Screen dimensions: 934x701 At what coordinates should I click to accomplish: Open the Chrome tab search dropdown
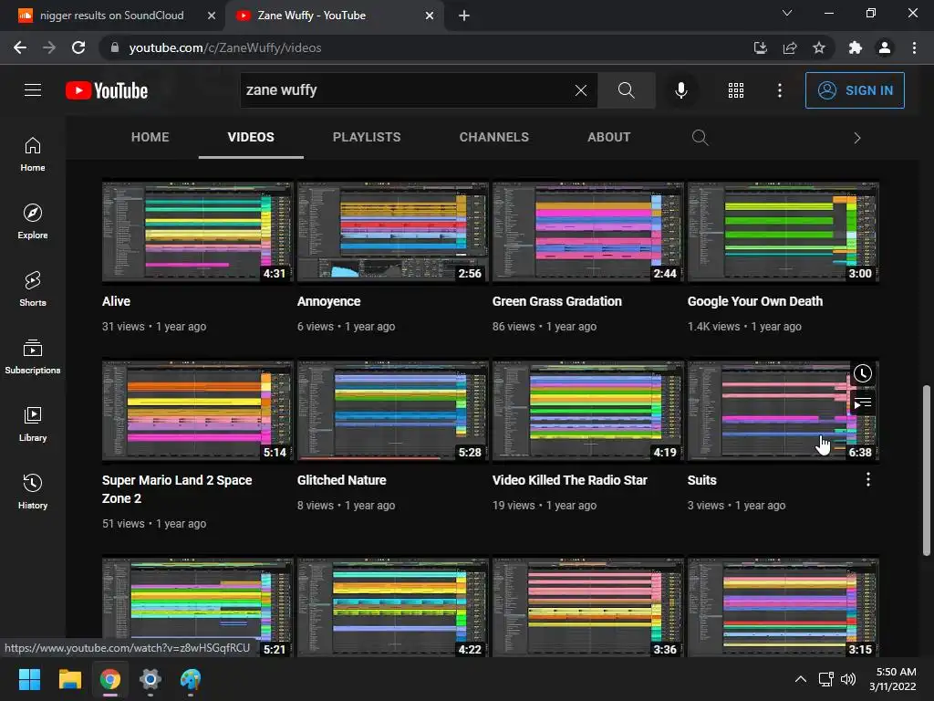tap(787, 13)
